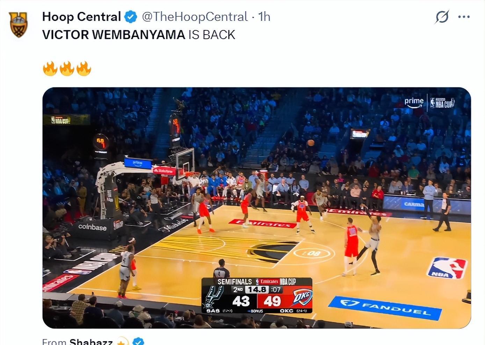Click the FanDuel court logo
This screenshot has width=485, height=345.
pos(385,308)
